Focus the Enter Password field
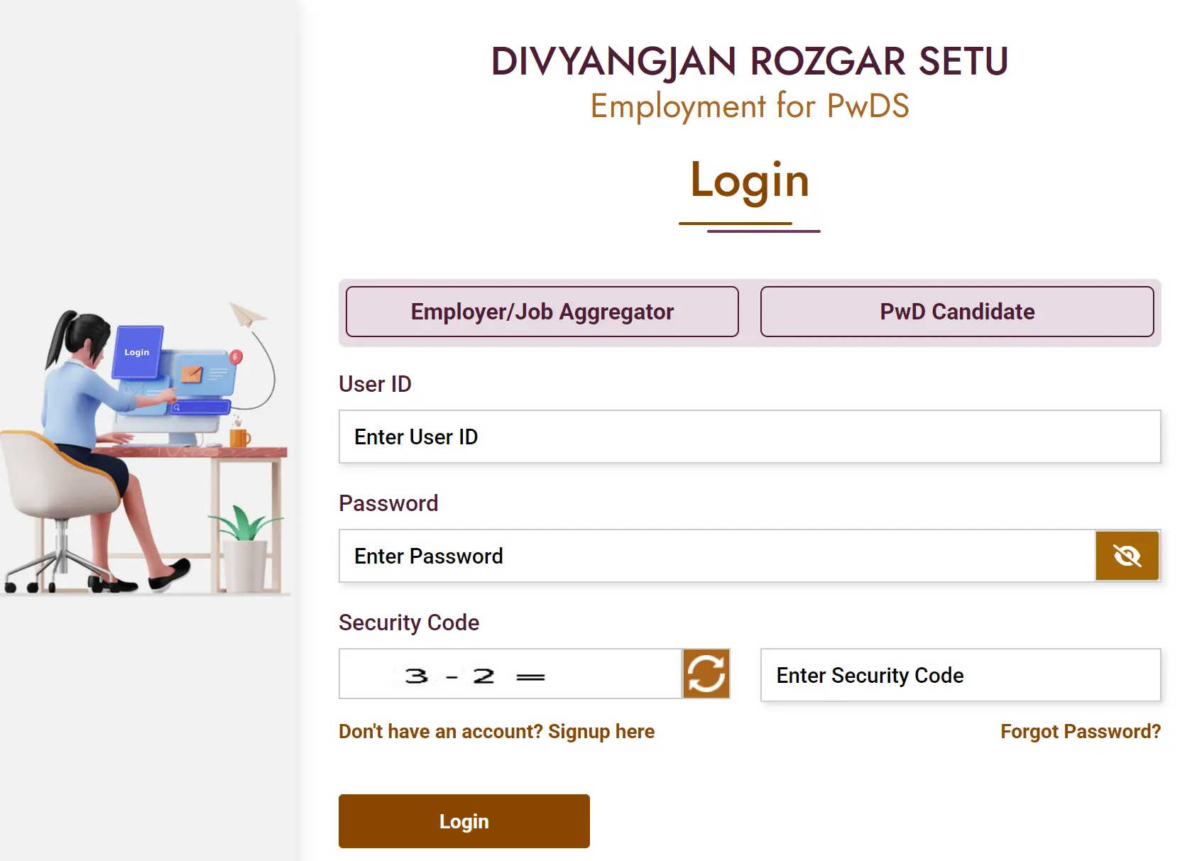Image resolution: width=1192 pixels, height=861 pixels. pos(717,556)
